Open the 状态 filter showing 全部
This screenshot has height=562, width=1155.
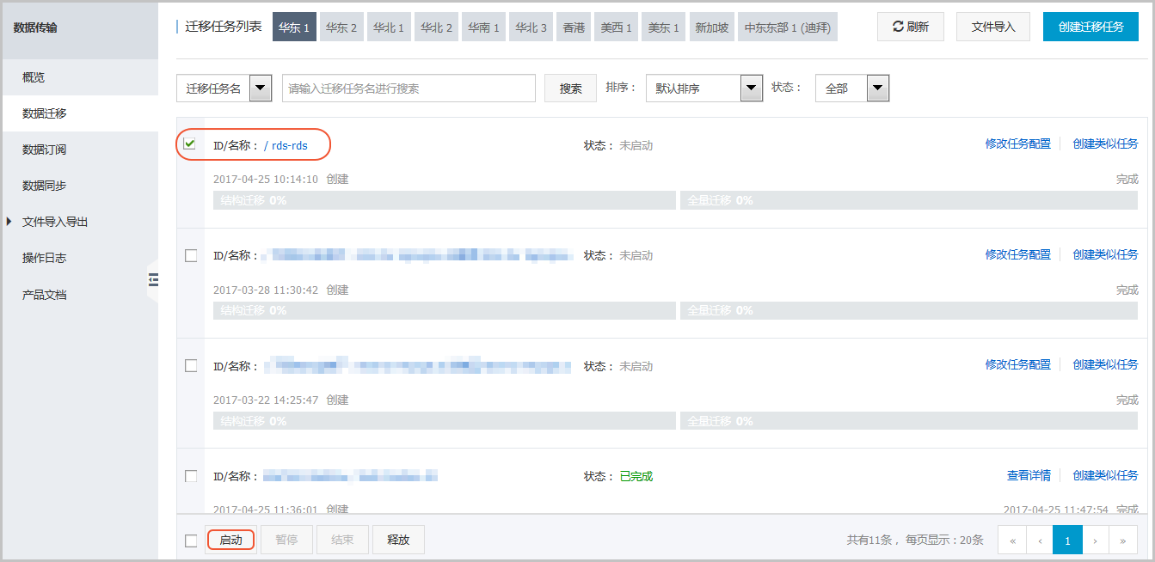[877, 88]
